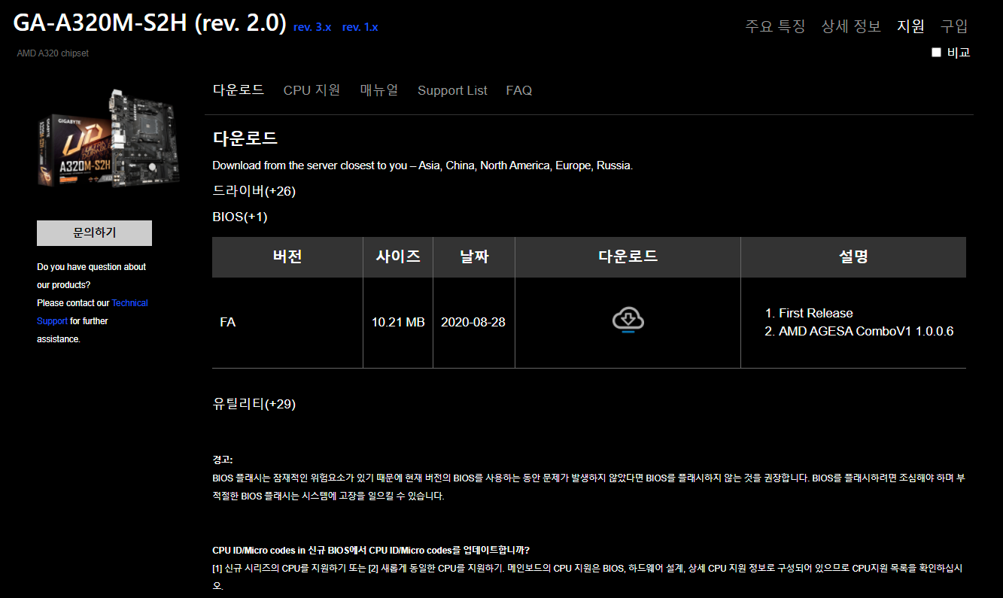Go to 주요 특징 key features page
1003x598 pixels.
[x=775, y=26]
